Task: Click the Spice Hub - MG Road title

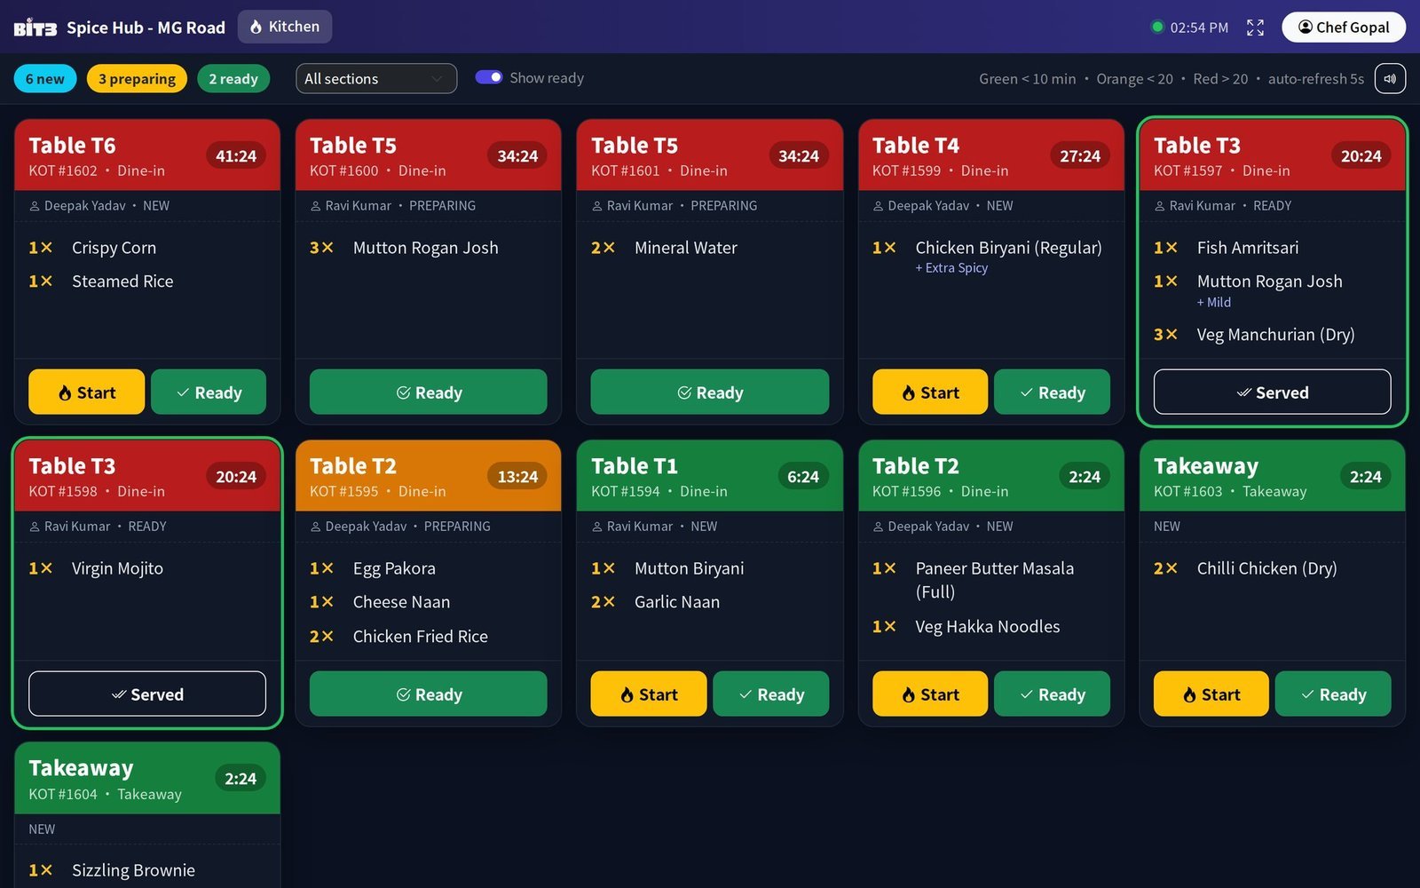Action: click(x=146, y=28)
